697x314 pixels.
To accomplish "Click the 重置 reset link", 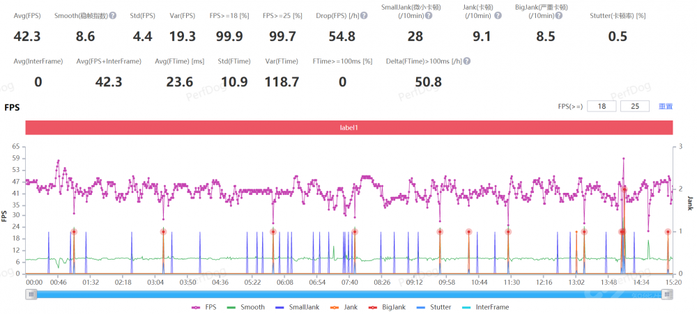I will click(666, 107).
